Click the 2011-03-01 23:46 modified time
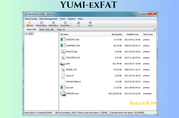179x118 pixels. point(132,40)
